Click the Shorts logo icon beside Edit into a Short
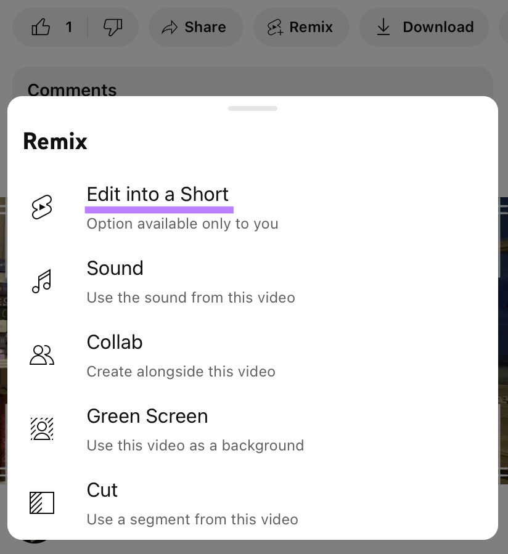 click(42, 207)
